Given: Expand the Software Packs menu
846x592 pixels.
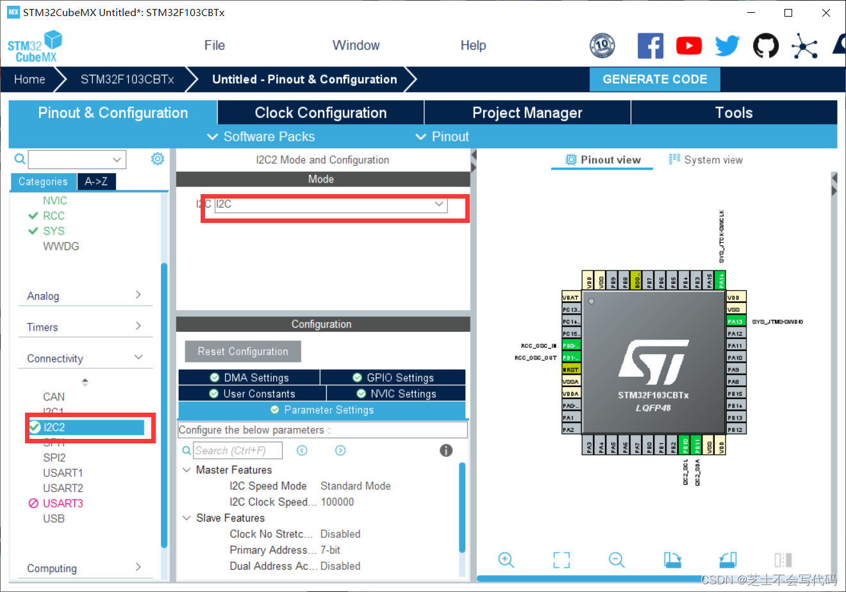Looking at the screenshot, I should [261, 136].
